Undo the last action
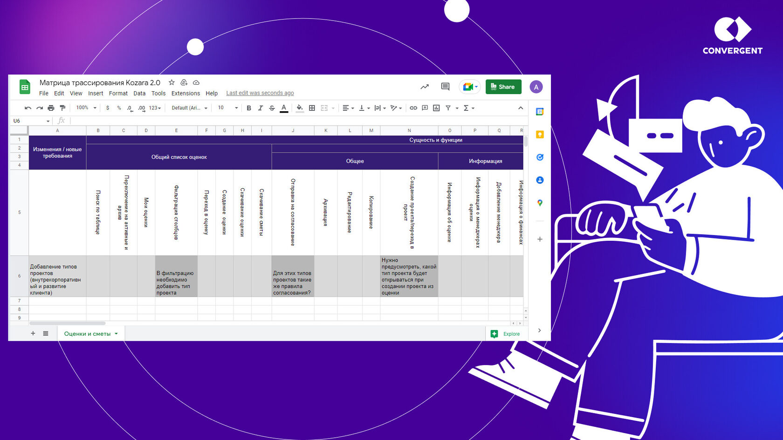The width and height of the screenshot is (783, 440). 28,108
